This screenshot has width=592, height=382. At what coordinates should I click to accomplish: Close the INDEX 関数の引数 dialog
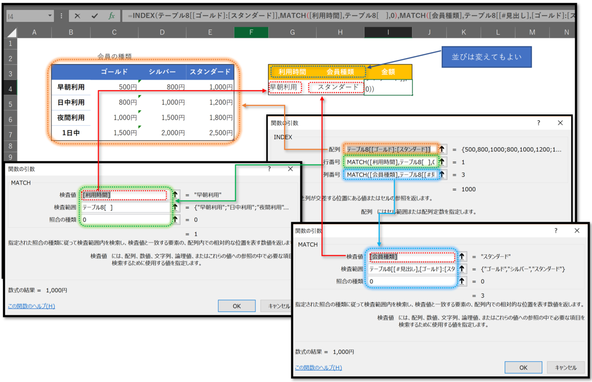pos(560,123)
